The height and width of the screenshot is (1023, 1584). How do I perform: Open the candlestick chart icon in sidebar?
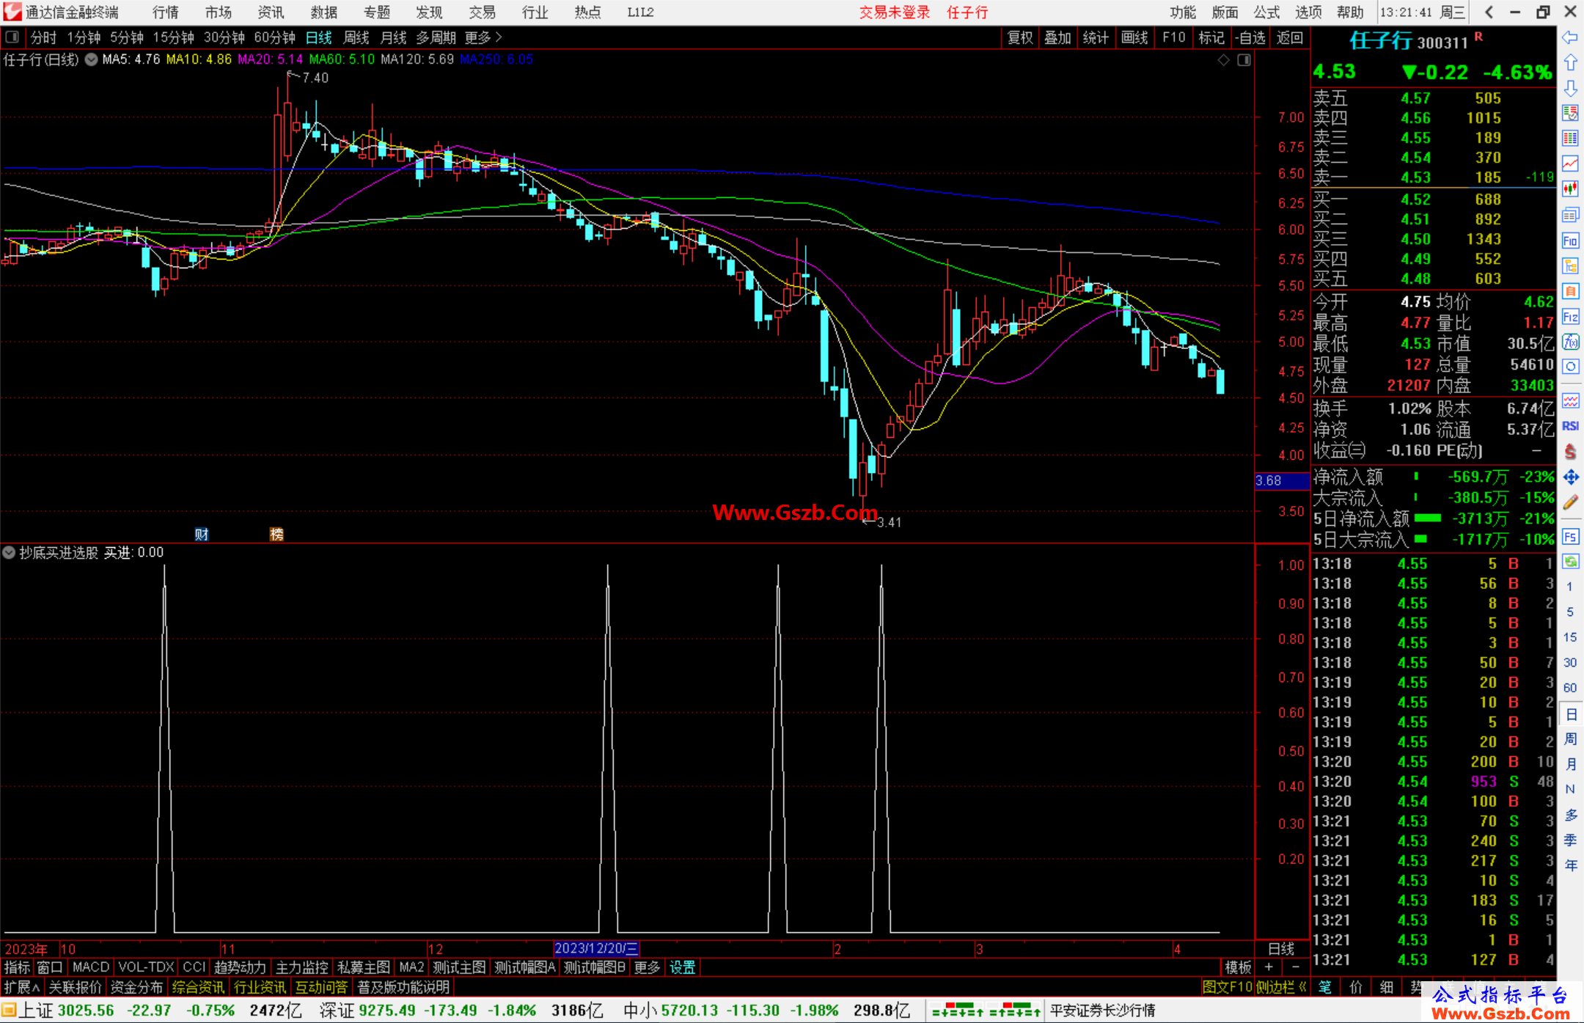[1570, 189]
